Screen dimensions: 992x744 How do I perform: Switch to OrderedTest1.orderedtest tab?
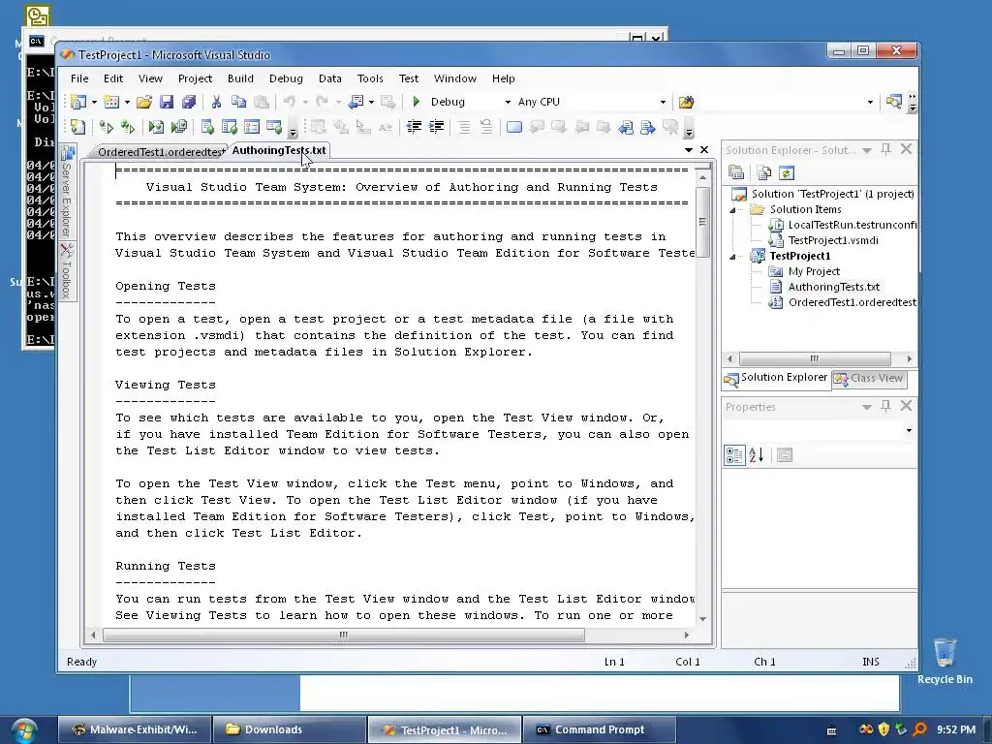[x=160, y=152]
